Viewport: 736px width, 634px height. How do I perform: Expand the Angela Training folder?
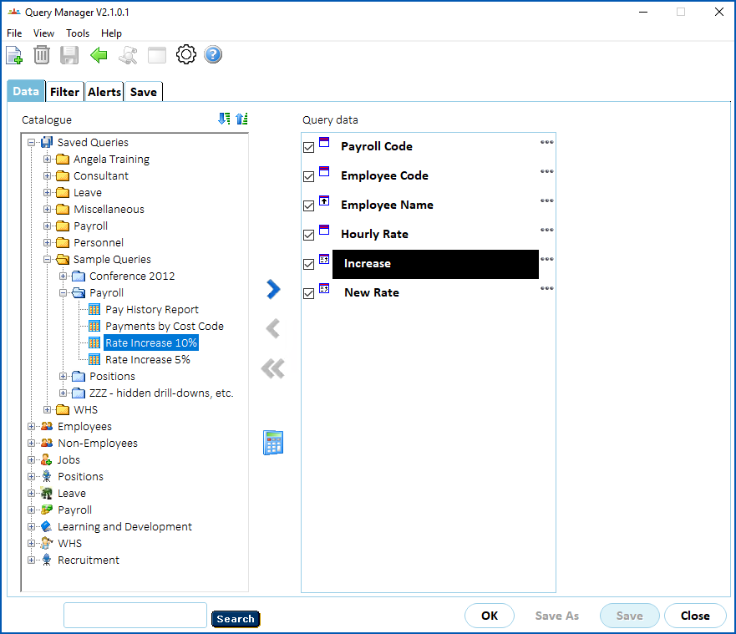pyautogui.click(x=47, y=159)
